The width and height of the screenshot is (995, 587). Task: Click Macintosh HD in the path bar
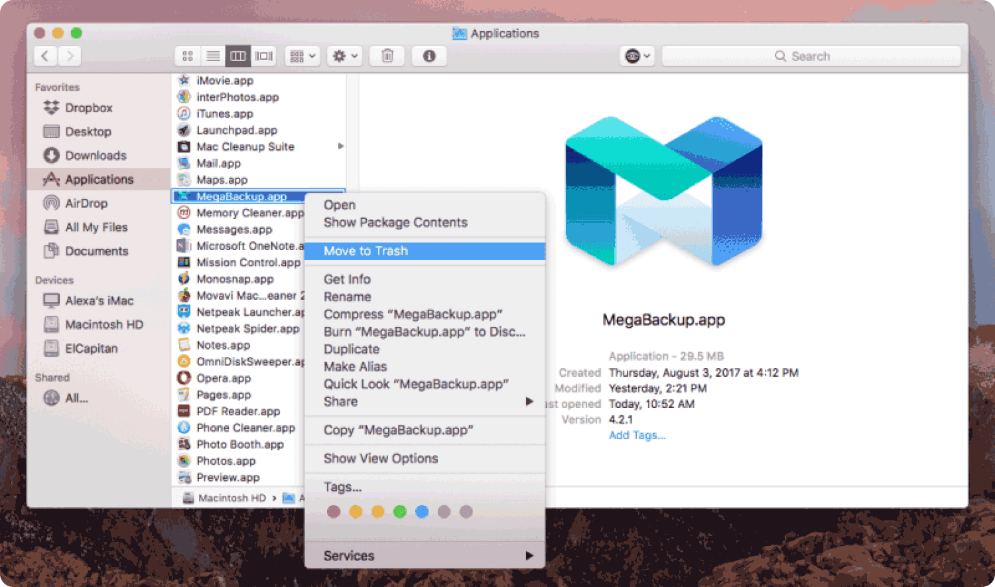pos(224,497)
